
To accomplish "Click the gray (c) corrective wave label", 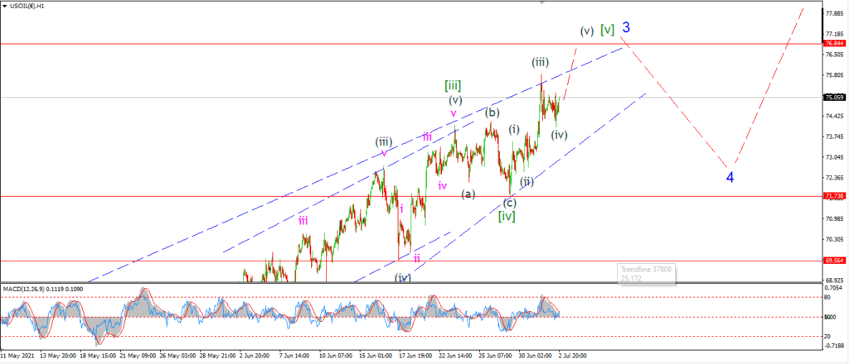I will tap(510, 203).
